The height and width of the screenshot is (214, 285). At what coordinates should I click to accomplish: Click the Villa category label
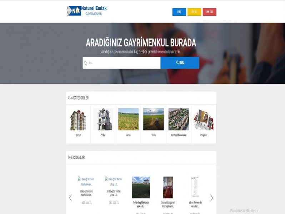pyautogui.click(x=103, y=135)
